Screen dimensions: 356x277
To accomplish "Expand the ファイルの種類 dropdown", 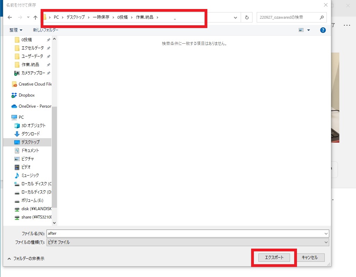I will pyautogui.click(x=326, y=242).
